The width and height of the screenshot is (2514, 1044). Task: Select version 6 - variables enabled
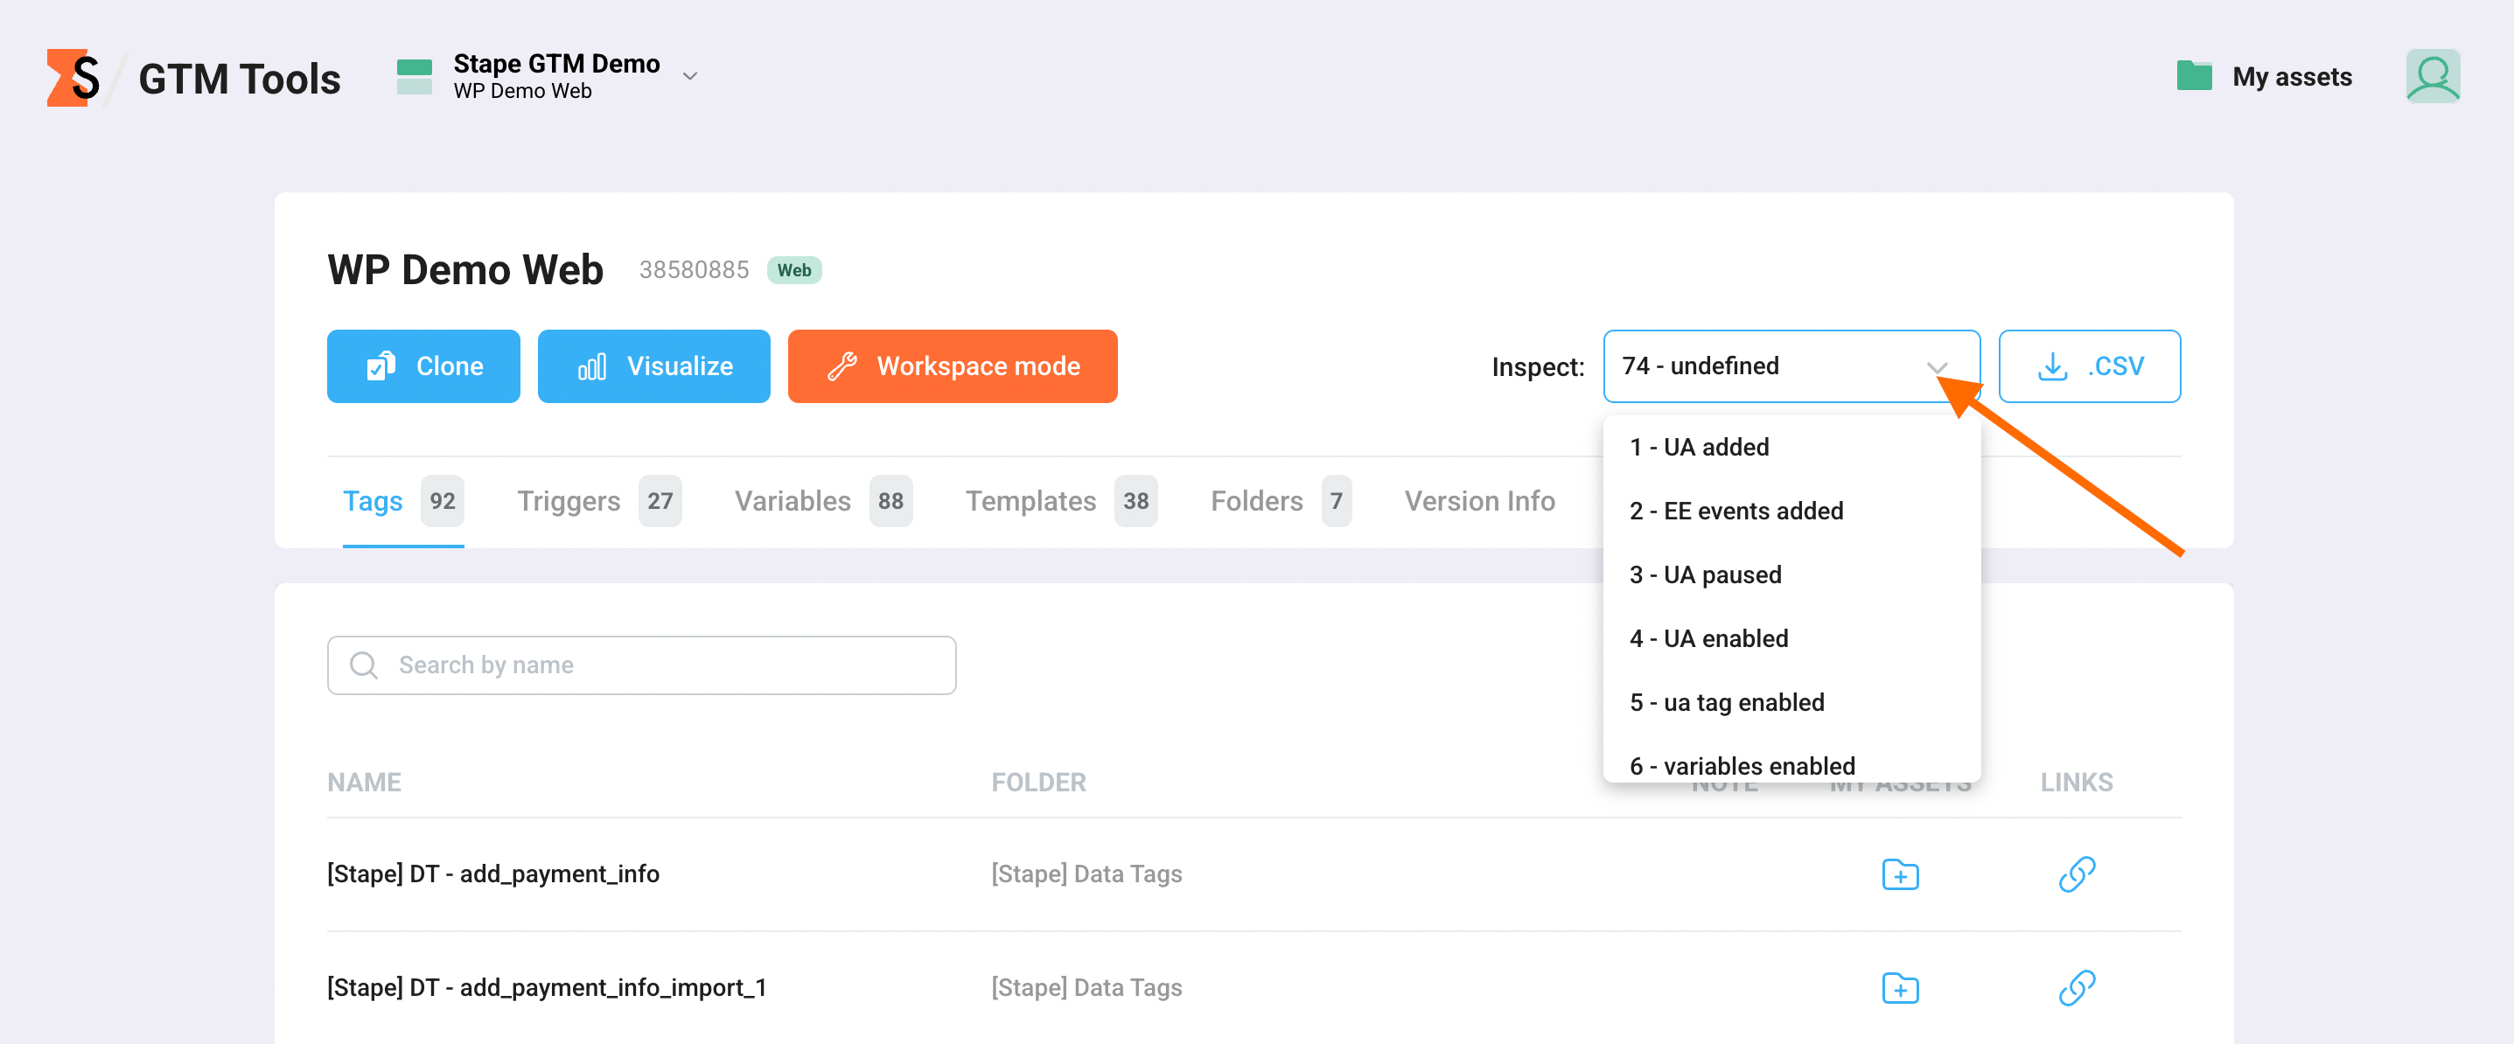pyautogui.click(x=1791, y=765)
